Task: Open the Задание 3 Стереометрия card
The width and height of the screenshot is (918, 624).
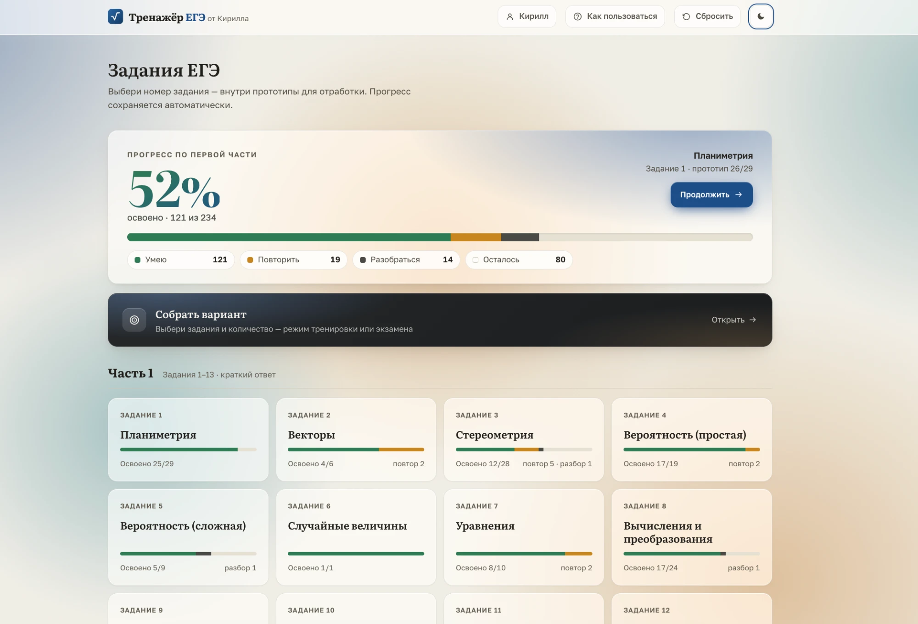Action: [524, 440]
